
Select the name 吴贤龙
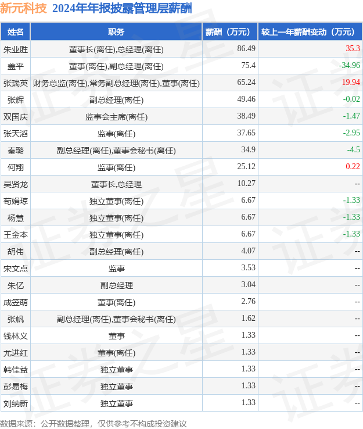[16, 184]
